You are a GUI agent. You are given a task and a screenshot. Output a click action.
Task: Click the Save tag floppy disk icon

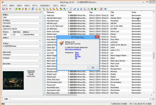tap(3, 9)
